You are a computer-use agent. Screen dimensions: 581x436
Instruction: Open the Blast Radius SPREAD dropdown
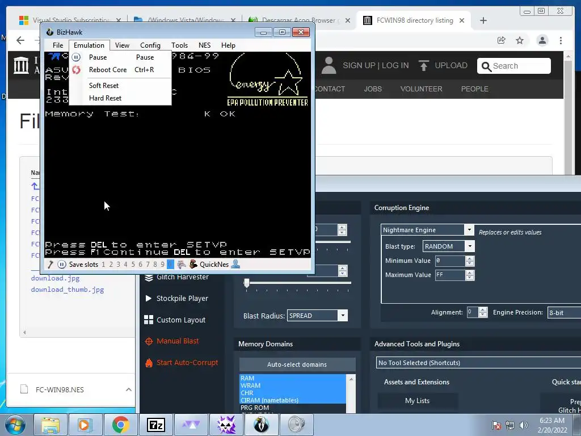(317, 316)
